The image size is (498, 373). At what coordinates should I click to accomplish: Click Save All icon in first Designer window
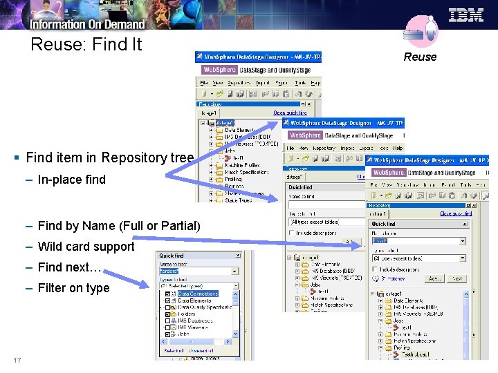pyautogui.click(x=240, y=93)
